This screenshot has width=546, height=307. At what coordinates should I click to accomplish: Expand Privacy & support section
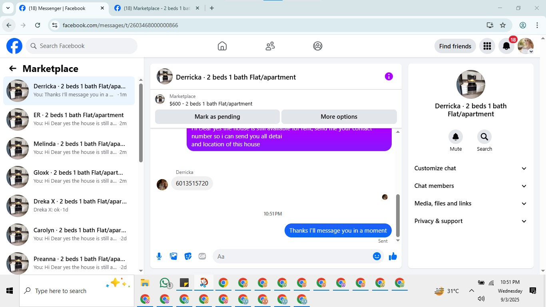tap(471, 221)
